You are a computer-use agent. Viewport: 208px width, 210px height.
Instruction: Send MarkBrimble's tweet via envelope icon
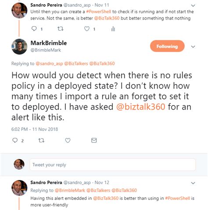94,140
